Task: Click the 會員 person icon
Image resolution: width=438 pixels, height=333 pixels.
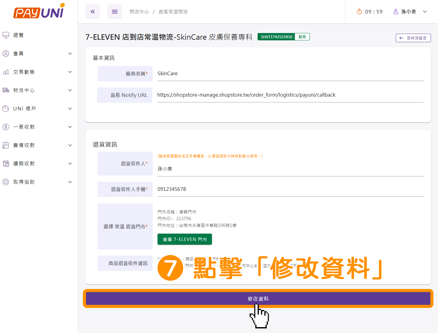Action: tap(6, 54)
